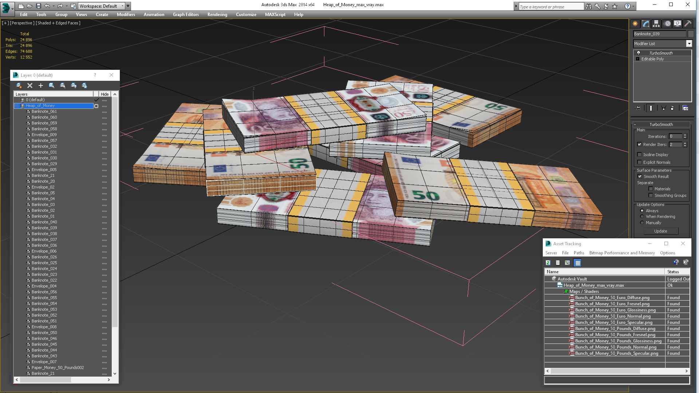
Task: Click the Open File folder icon
Action: [29, 6]
